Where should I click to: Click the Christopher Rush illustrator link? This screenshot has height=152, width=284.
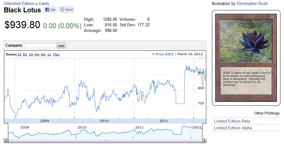tap(252, 4)
